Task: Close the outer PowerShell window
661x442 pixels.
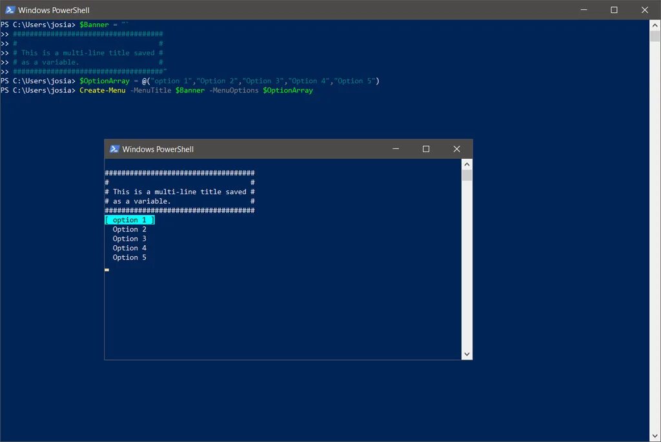Action: [645, 10]
